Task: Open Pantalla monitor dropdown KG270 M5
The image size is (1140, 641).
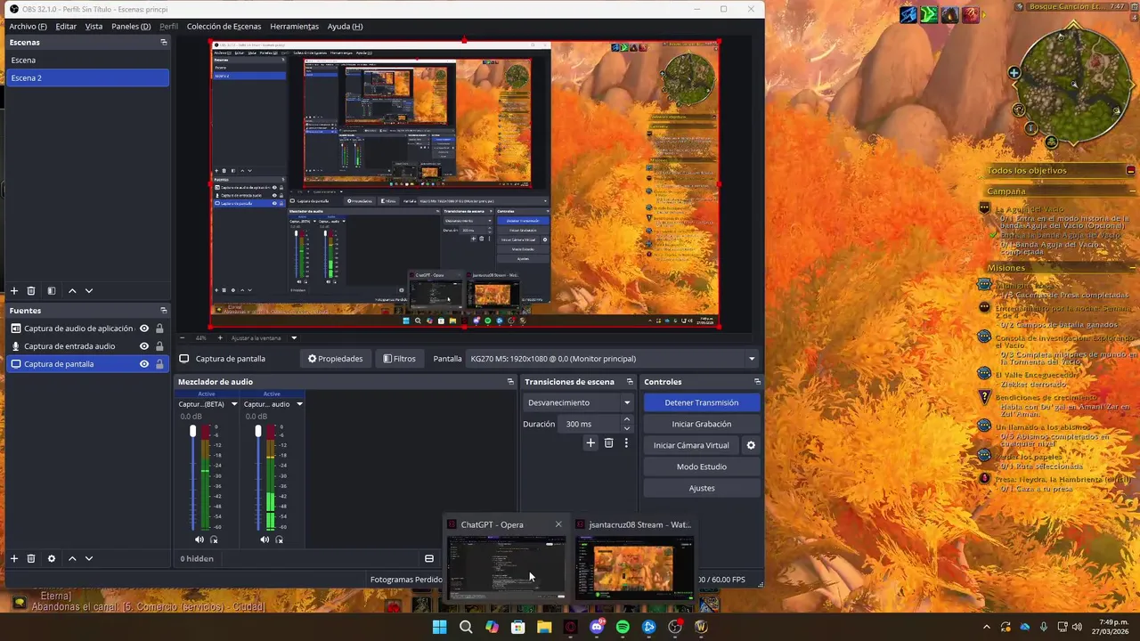Action: (x=612, y=359)
